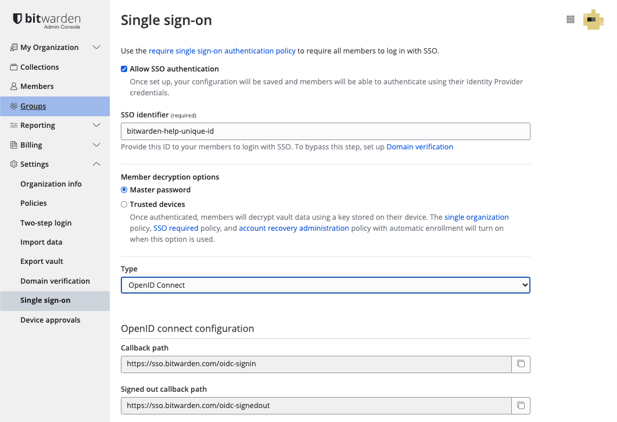Open Device approvals settings page
The image size is (617, 422).
[51, 320]
